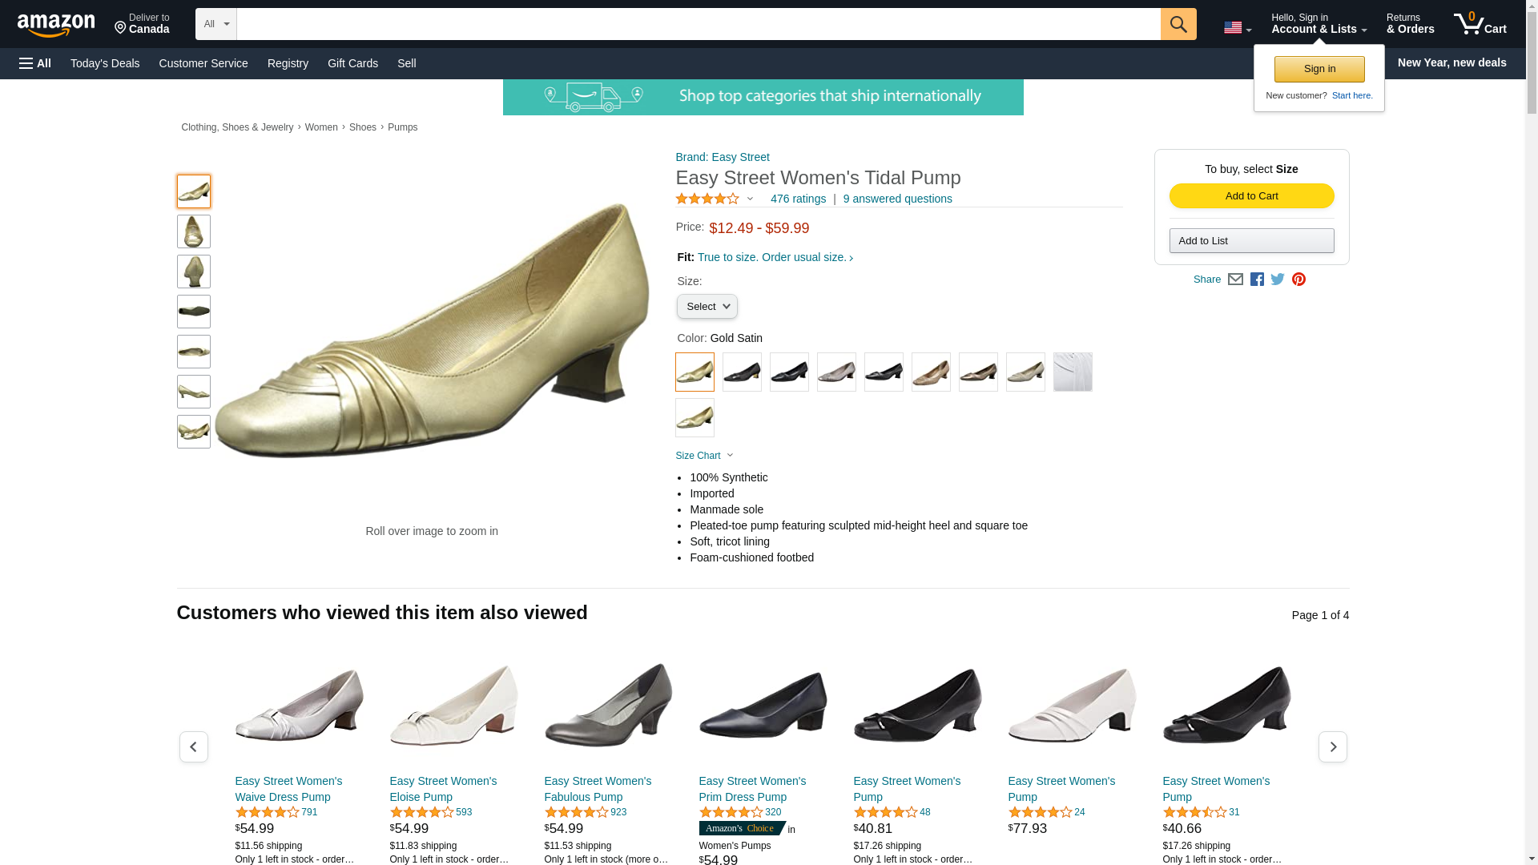Share the product on Facebook icon

1257,280
